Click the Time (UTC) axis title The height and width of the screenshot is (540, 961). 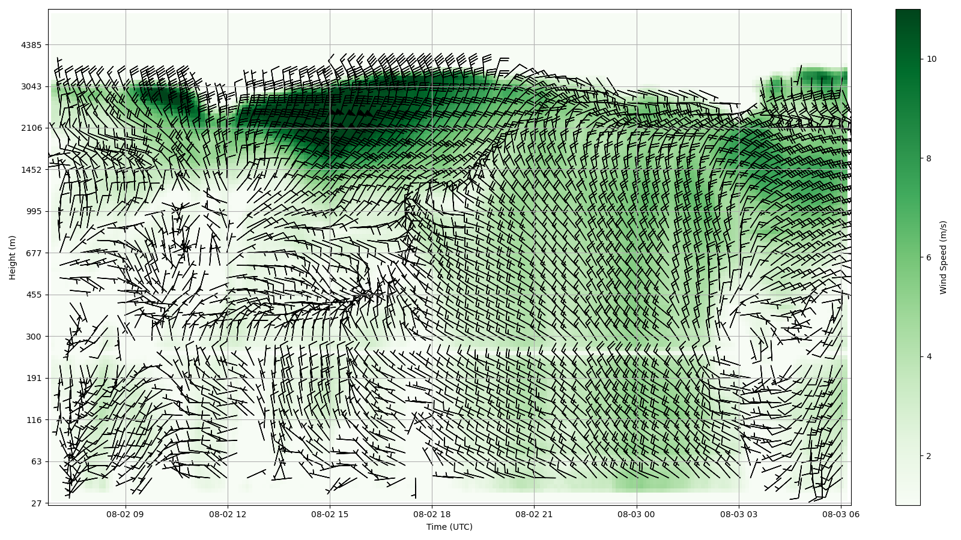[x=449, y=527]
